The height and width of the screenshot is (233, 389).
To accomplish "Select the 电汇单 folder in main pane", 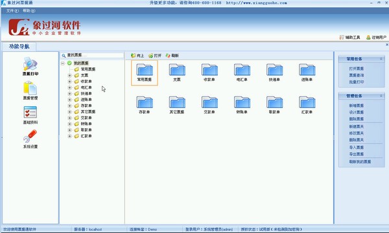I will tap(242, 72).
